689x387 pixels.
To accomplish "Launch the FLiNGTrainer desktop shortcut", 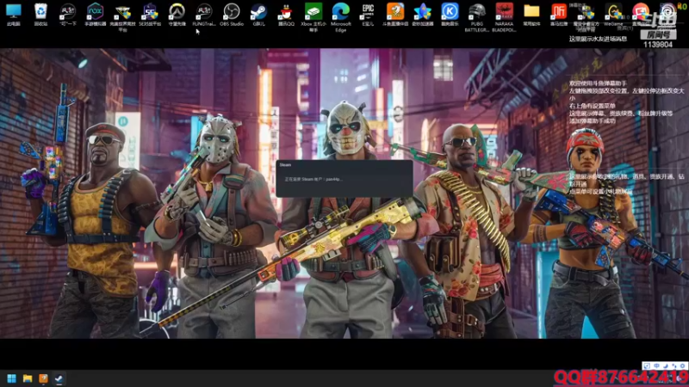I will (x=204, y=14).
